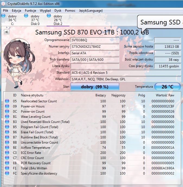Click the blue status orb for Disk 2

click(x=49, y=16)
